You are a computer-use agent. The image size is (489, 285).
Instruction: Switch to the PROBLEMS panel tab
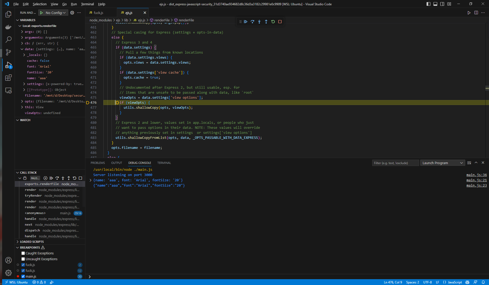[x=98, y=163]
